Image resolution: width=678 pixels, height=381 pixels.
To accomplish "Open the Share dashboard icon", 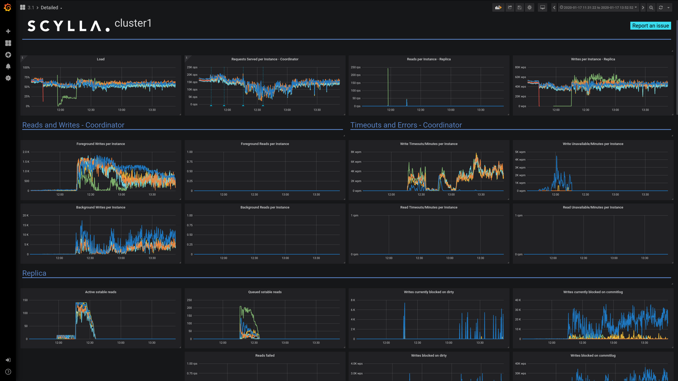I will coord(510,7).
